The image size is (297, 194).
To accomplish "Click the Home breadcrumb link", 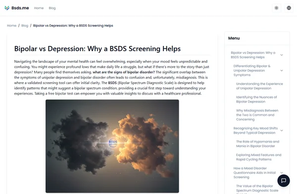I will 12,26.
